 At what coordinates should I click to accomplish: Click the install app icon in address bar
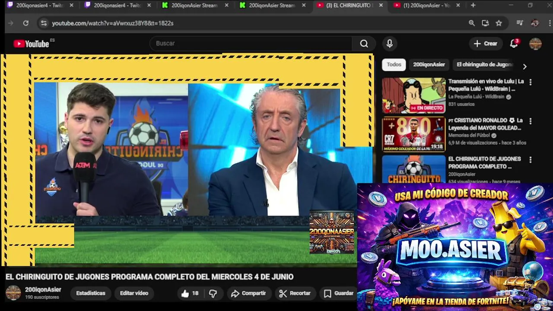[x=485, y=23]
